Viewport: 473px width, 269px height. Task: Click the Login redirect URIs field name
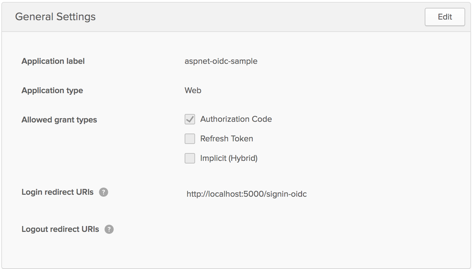tap(57, 192)
